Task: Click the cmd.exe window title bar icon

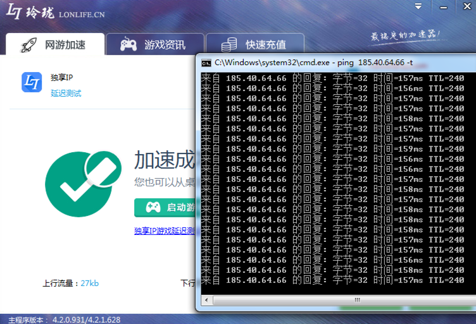Action: coord(206,63)
